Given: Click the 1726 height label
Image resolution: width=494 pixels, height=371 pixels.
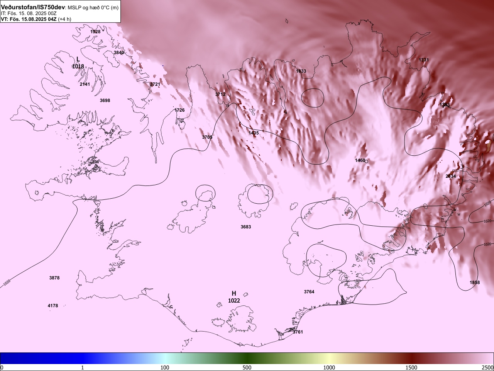Looking at the screenshot, I should tap(179, 110).
